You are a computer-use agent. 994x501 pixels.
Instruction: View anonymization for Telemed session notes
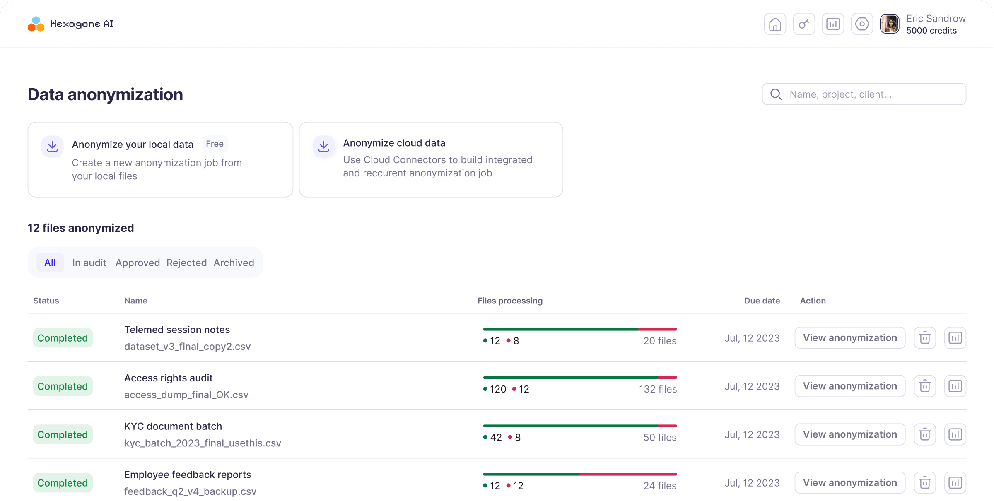(850, 338)
